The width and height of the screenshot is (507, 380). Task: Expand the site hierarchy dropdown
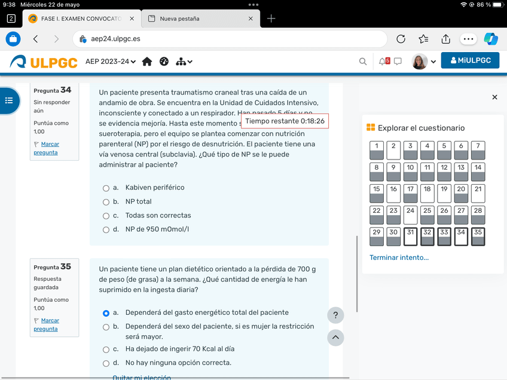(x=184, y=62)
